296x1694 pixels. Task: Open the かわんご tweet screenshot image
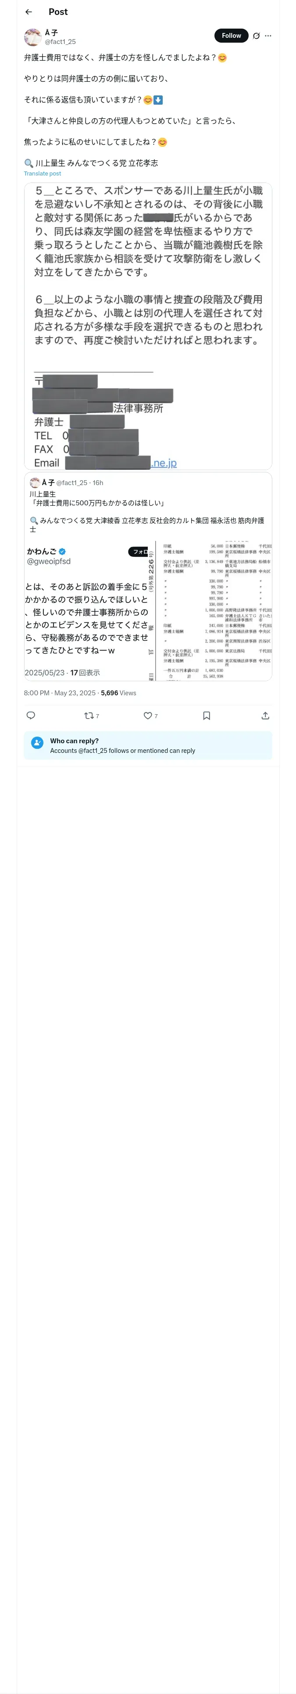coord(89,611)
